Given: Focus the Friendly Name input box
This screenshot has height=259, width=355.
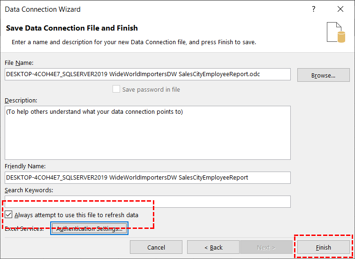Looking at the screenshot, I should click(147, 177).
